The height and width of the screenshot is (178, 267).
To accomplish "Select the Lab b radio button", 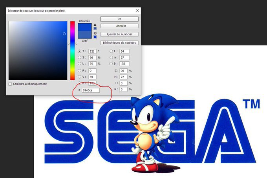I will point(111,63).
